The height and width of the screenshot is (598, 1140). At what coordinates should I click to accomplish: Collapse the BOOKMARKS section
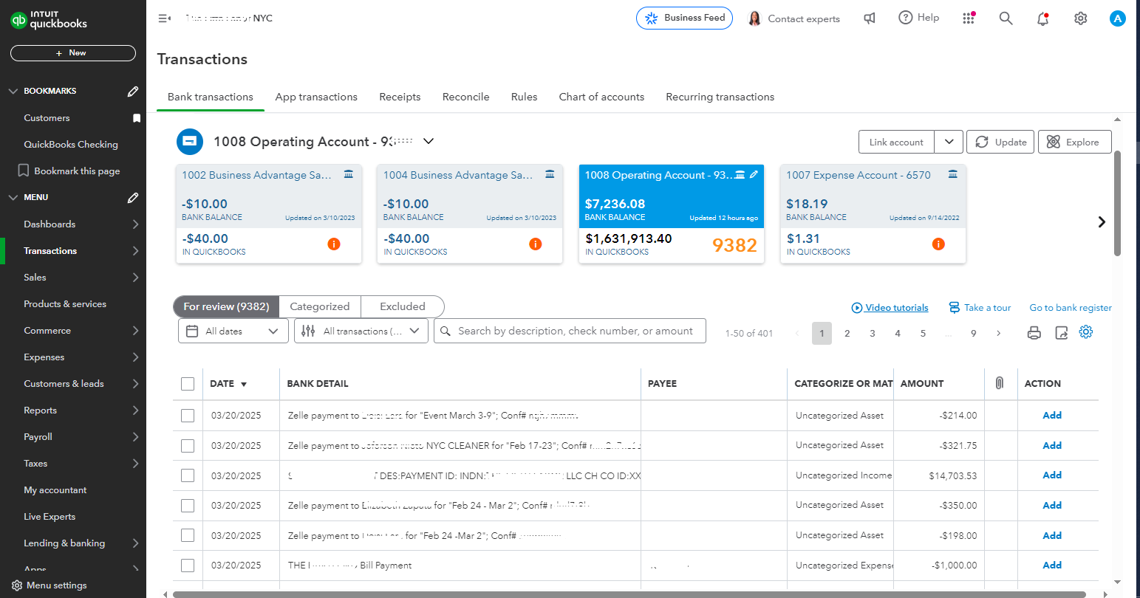(x=13, y=91)
